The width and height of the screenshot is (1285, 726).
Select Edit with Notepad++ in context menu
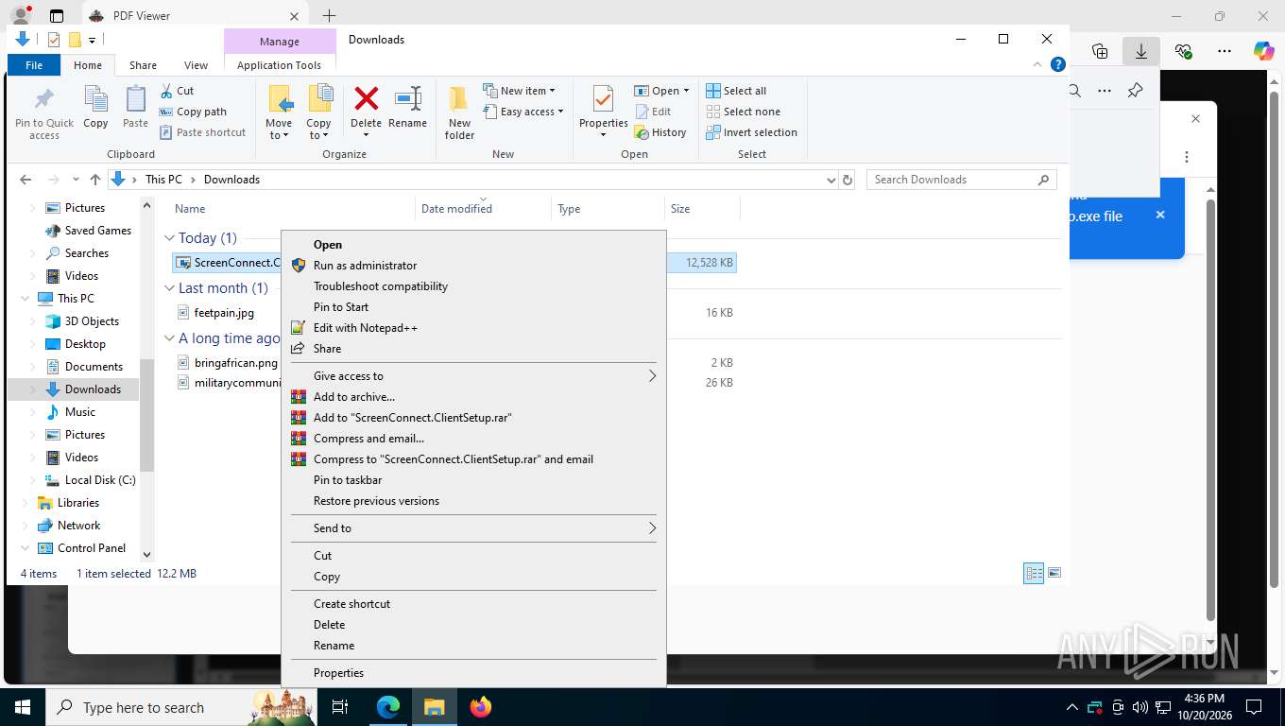tap(365, 328)
